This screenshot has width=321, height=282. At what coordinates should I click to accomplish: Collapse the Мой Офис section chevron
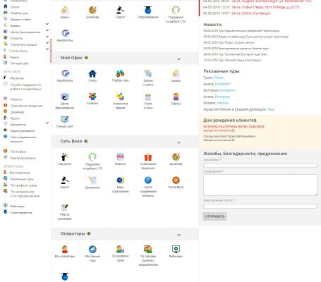click(x=178, y=59)
